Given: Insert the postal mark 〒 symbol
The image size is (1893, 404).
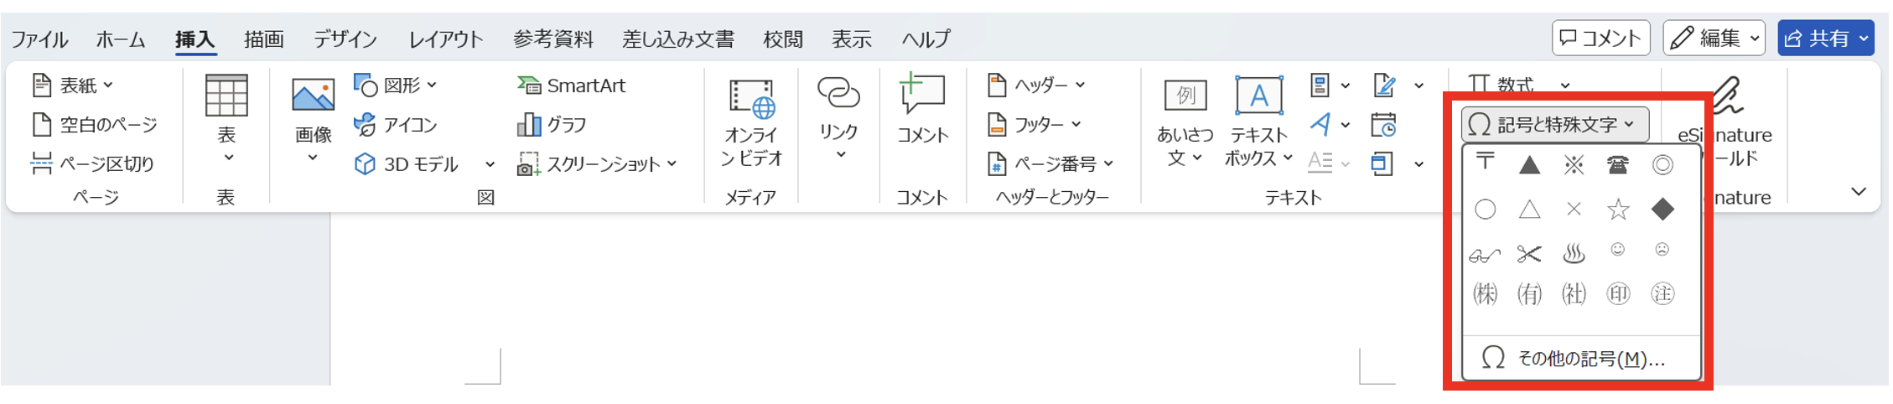Looking at the screenshot, I should point(1485,163).
